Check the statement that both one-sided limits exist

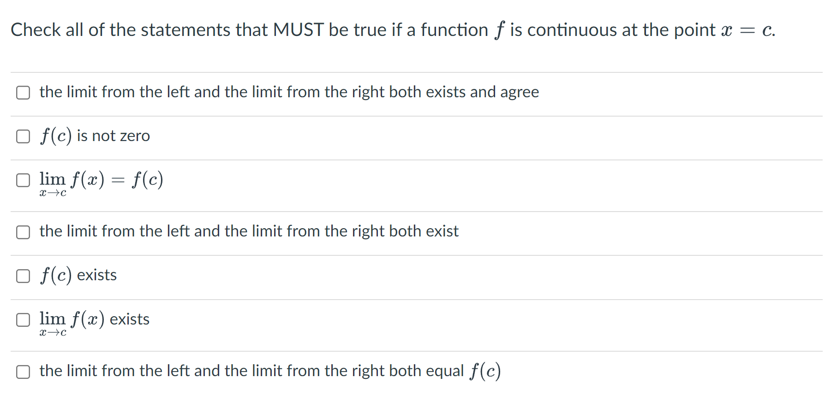point(23,232)
